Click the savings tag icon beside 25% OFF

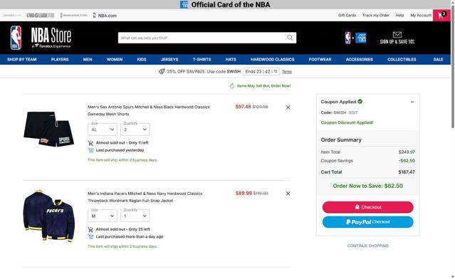162,71
